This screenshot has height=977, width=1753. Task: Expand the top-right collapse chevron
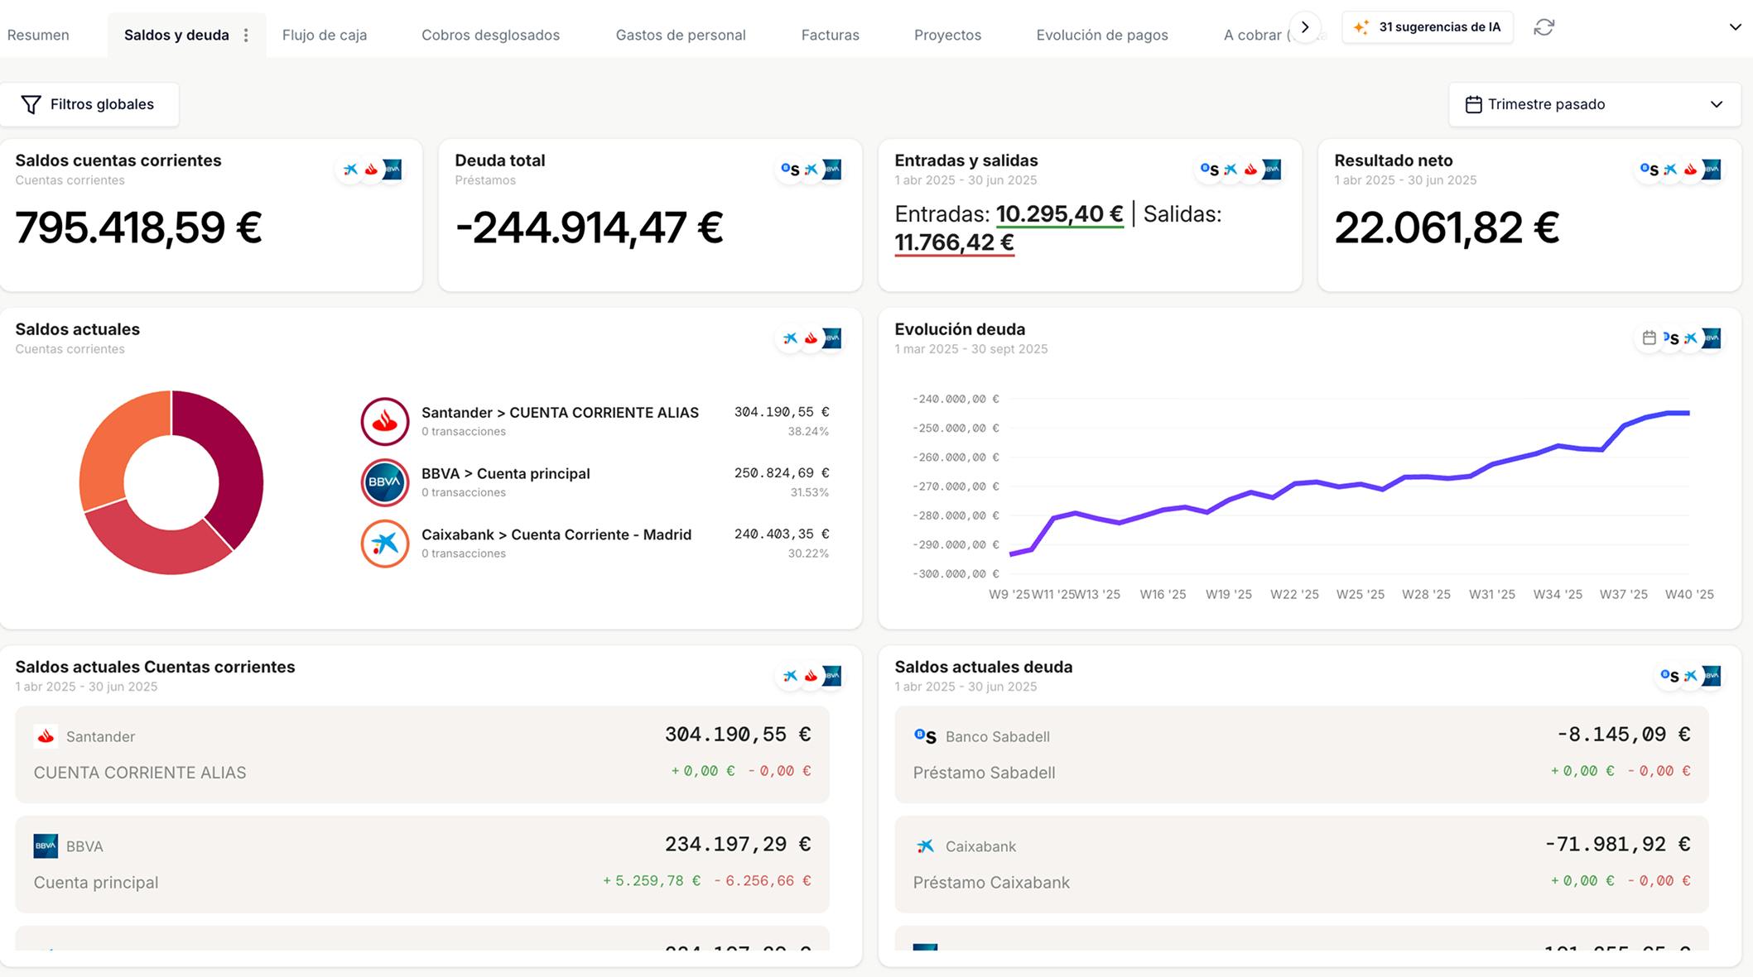[x=1735, y=27]
